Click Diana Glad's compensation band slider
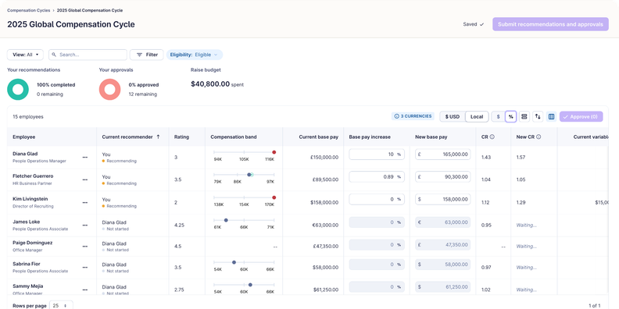 click(x=244, y=152)
